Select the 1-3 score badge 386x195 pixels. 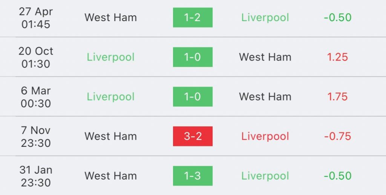pos(193,176)
